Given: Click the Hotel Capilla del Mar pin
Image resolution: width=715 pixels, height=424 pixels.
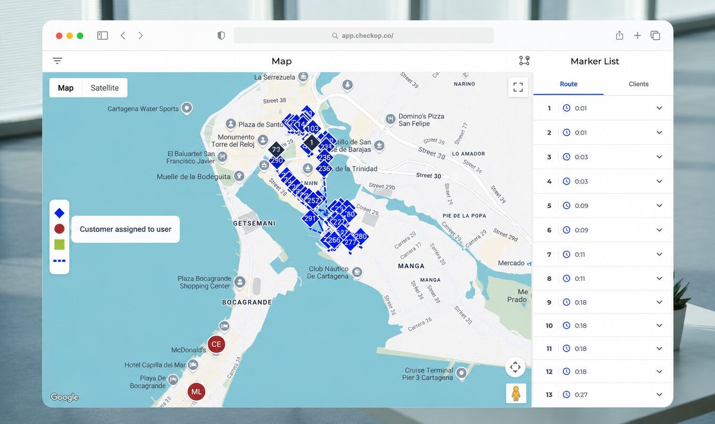Looking at the screenshot, I should pos(193,365).
